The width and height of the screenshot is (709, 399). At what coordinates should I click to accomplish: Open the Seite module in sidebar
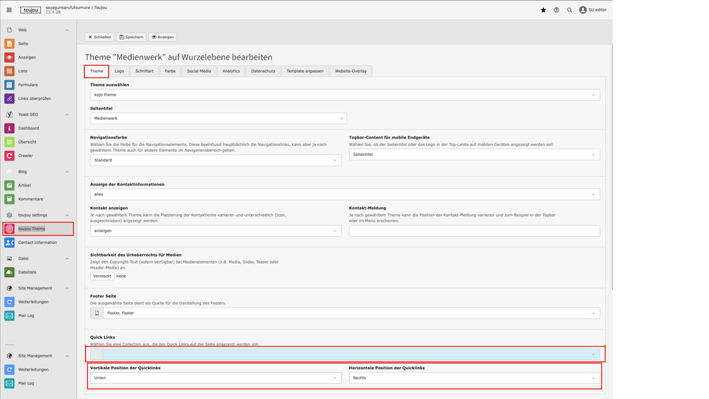(23, 43)
